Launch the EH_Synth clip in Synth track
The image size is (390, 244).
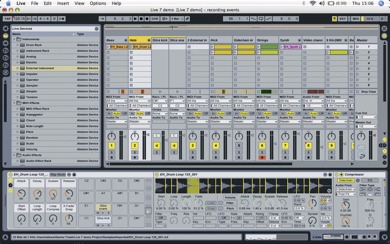tap(282, 47)
